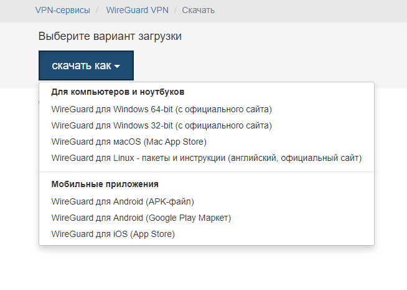Select WireGuard для Windows 64-bit option
Screen dimensions: 407x290
[x=161, y=109]
